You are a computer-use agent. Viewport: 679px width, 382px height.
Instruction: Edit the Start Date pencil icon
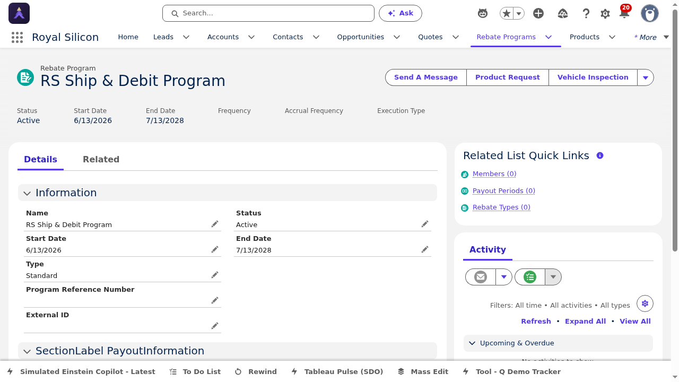click(x=215, y=249)
